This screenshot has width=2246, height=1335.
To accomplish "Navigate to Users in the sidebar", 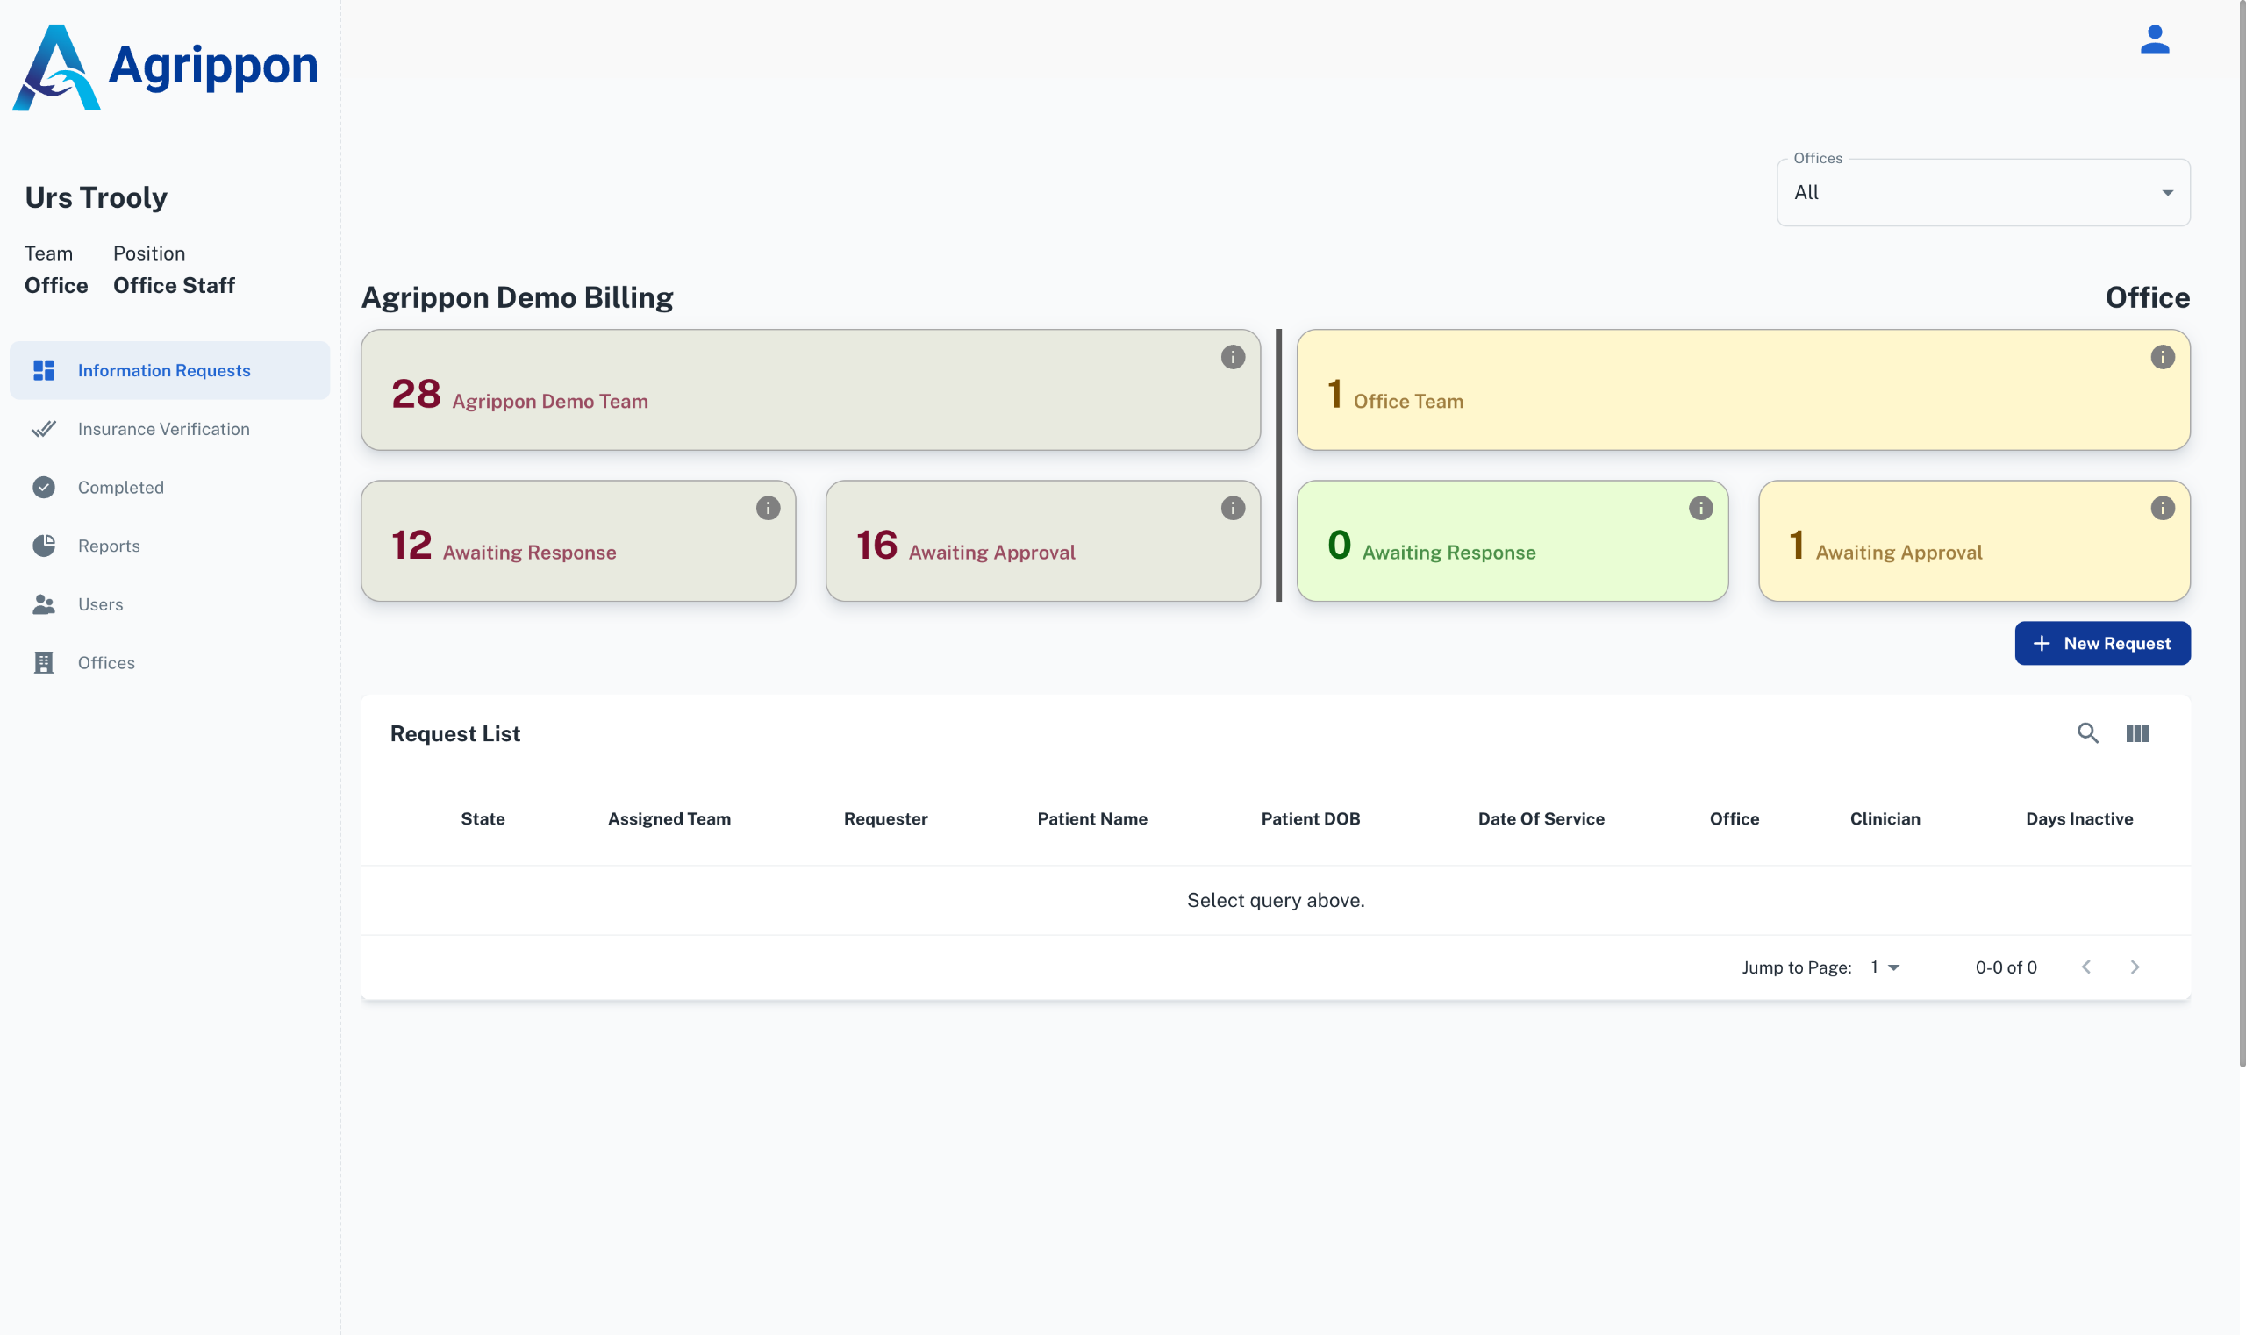I will (x=101, y=604).
